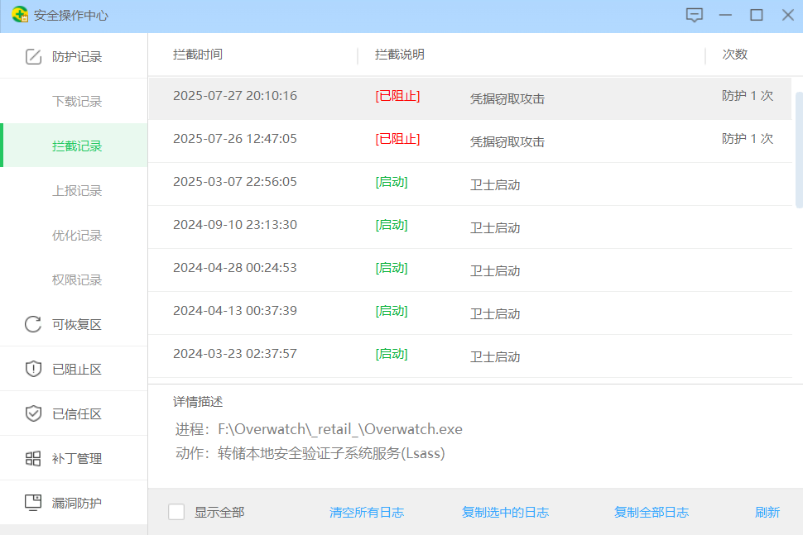Click the 已阻止区 shield warning icon
This screenshot has width=803, height=535.
[x=33, y=369]
